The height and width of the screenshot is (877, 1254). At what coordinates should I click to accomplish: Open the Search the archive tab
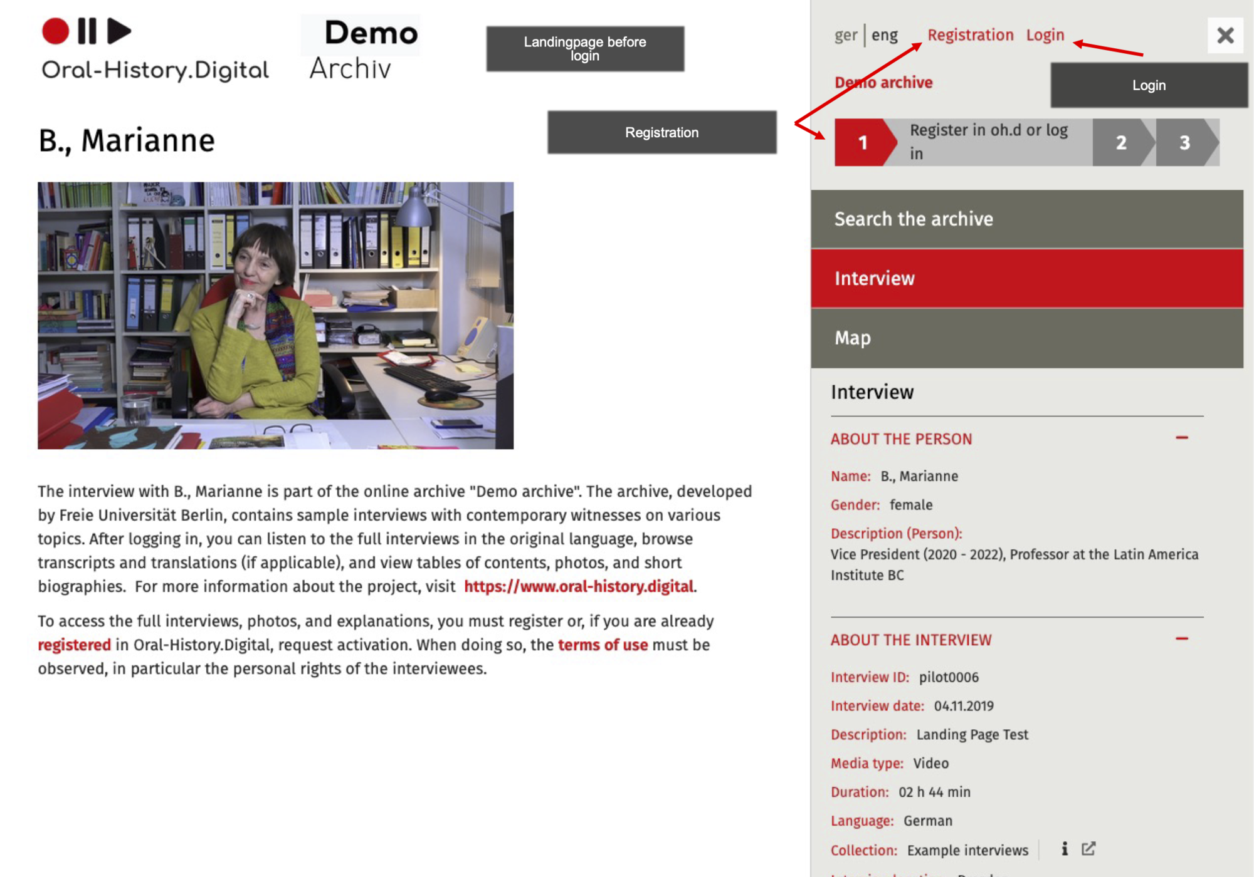[1026, 219]
